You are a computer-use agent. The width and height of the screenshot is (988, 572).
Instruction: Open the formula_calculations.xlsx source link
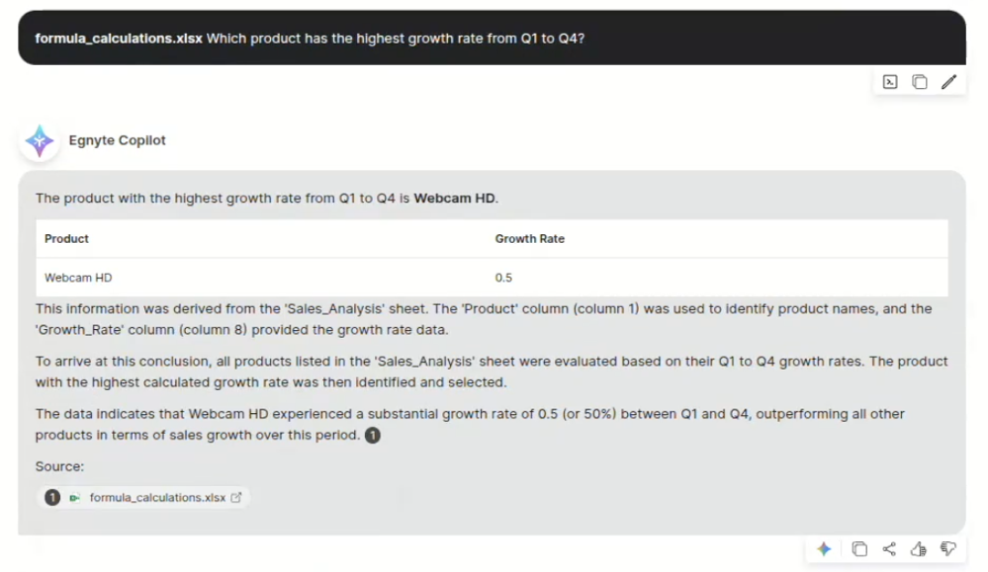[157, 498]
